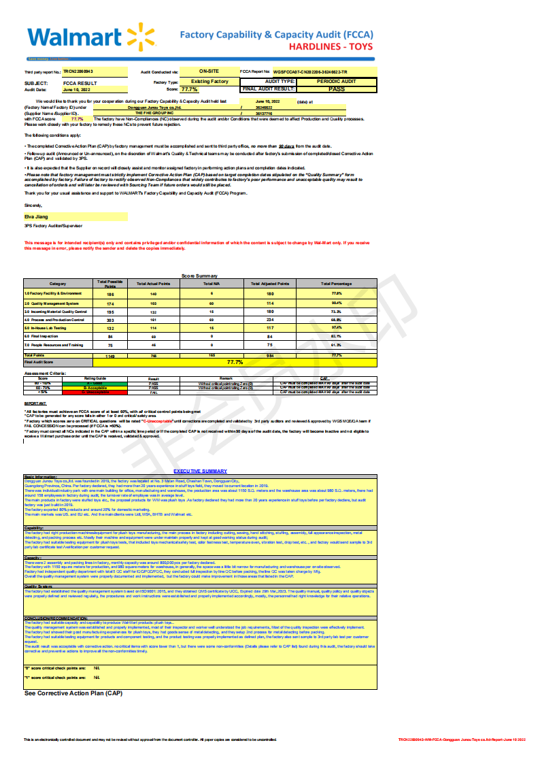Screen dimensions: 540x764
Task: Click the electronically controlled document footer note
Action: point(150,740)
